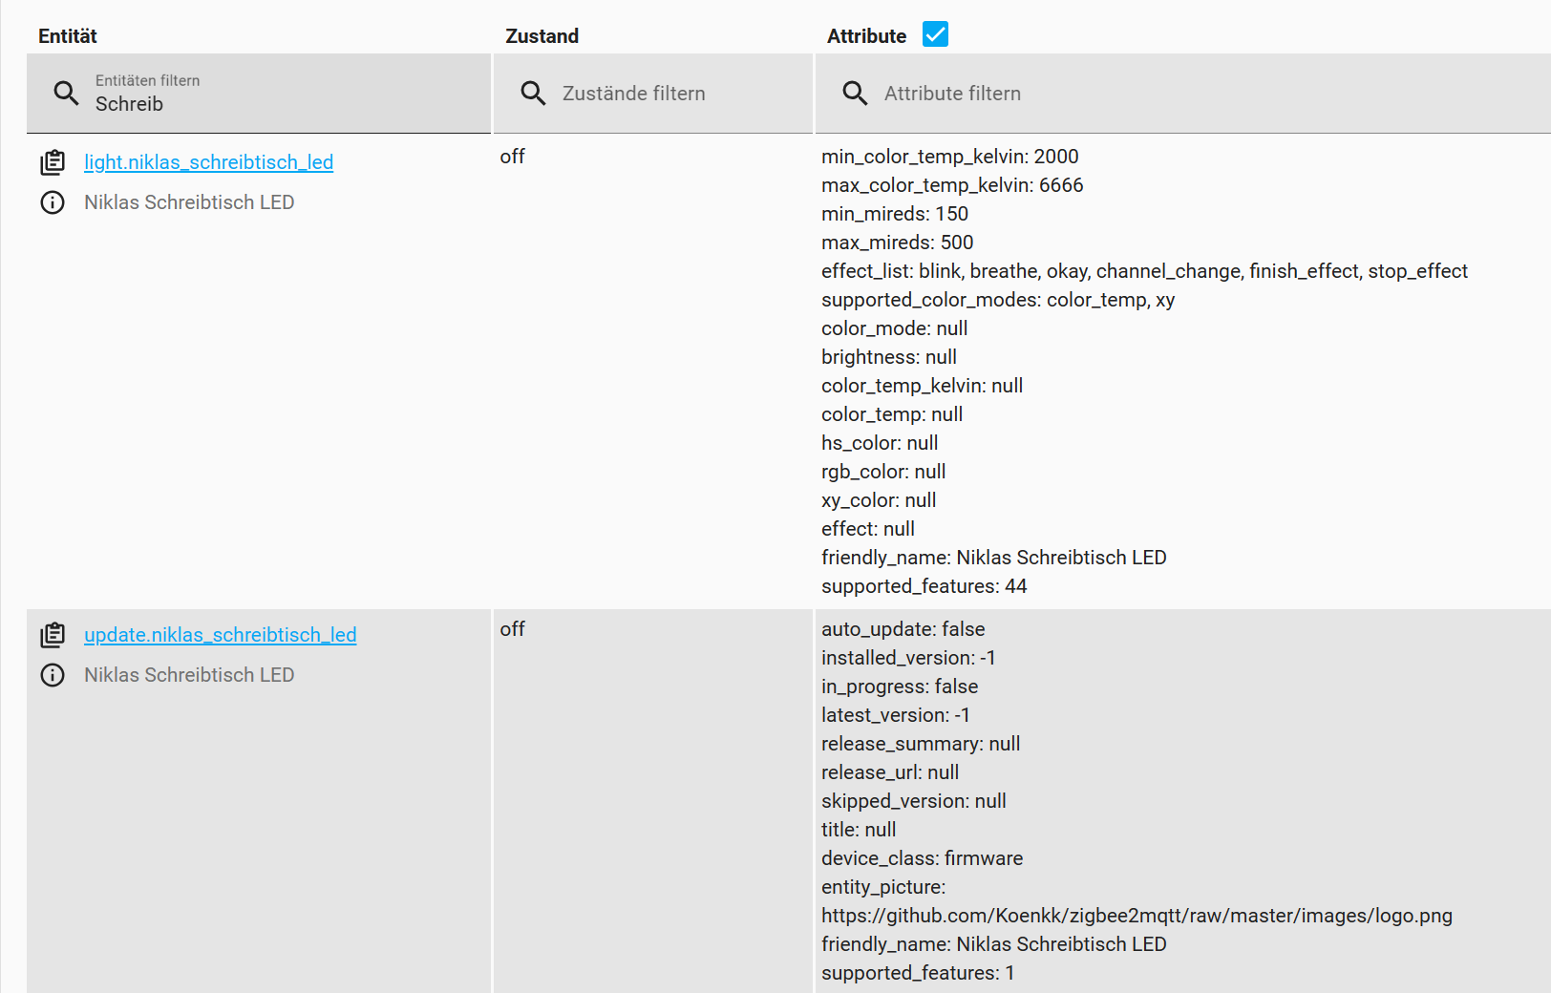Copy the update.niklas_schreibtisch_led entity ID
The width and height of the screenshot is (1551, 993).
pyautogui.click(x=53, y=635)
